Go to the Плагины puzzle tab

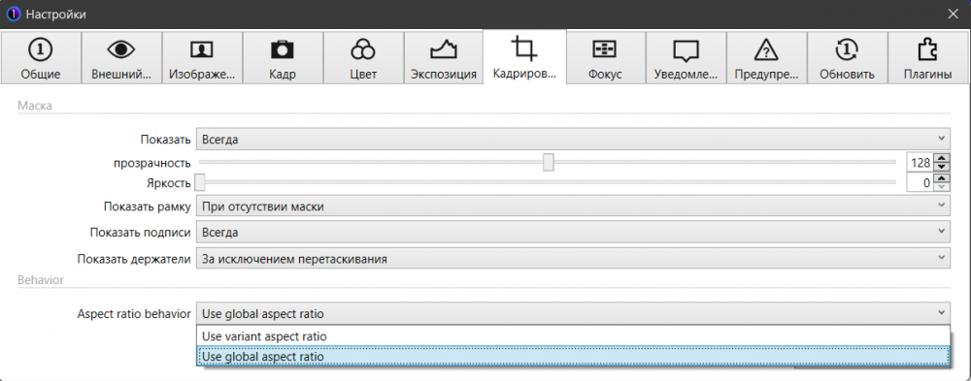pyautogui.click(x=927, y=57)
